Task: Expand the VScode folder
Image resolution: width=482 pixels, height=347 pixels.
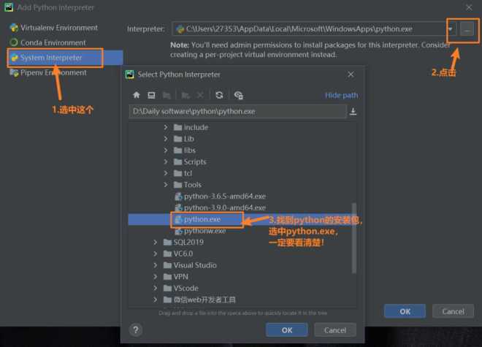Action: pyautogui.click(x=156, y=289)
